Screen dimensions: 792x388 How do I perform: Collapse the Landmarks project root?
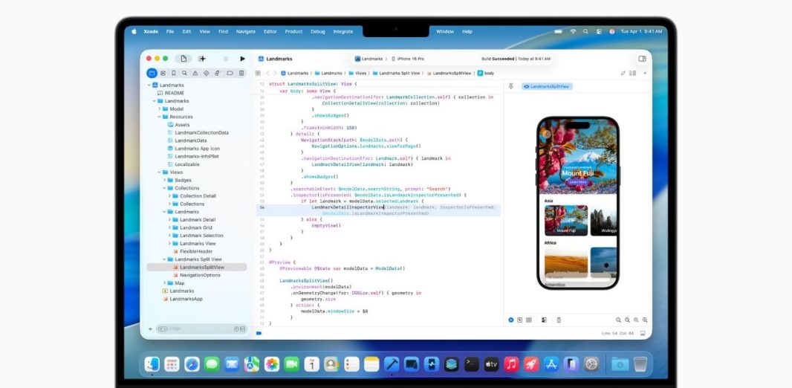tap(149, 85)
